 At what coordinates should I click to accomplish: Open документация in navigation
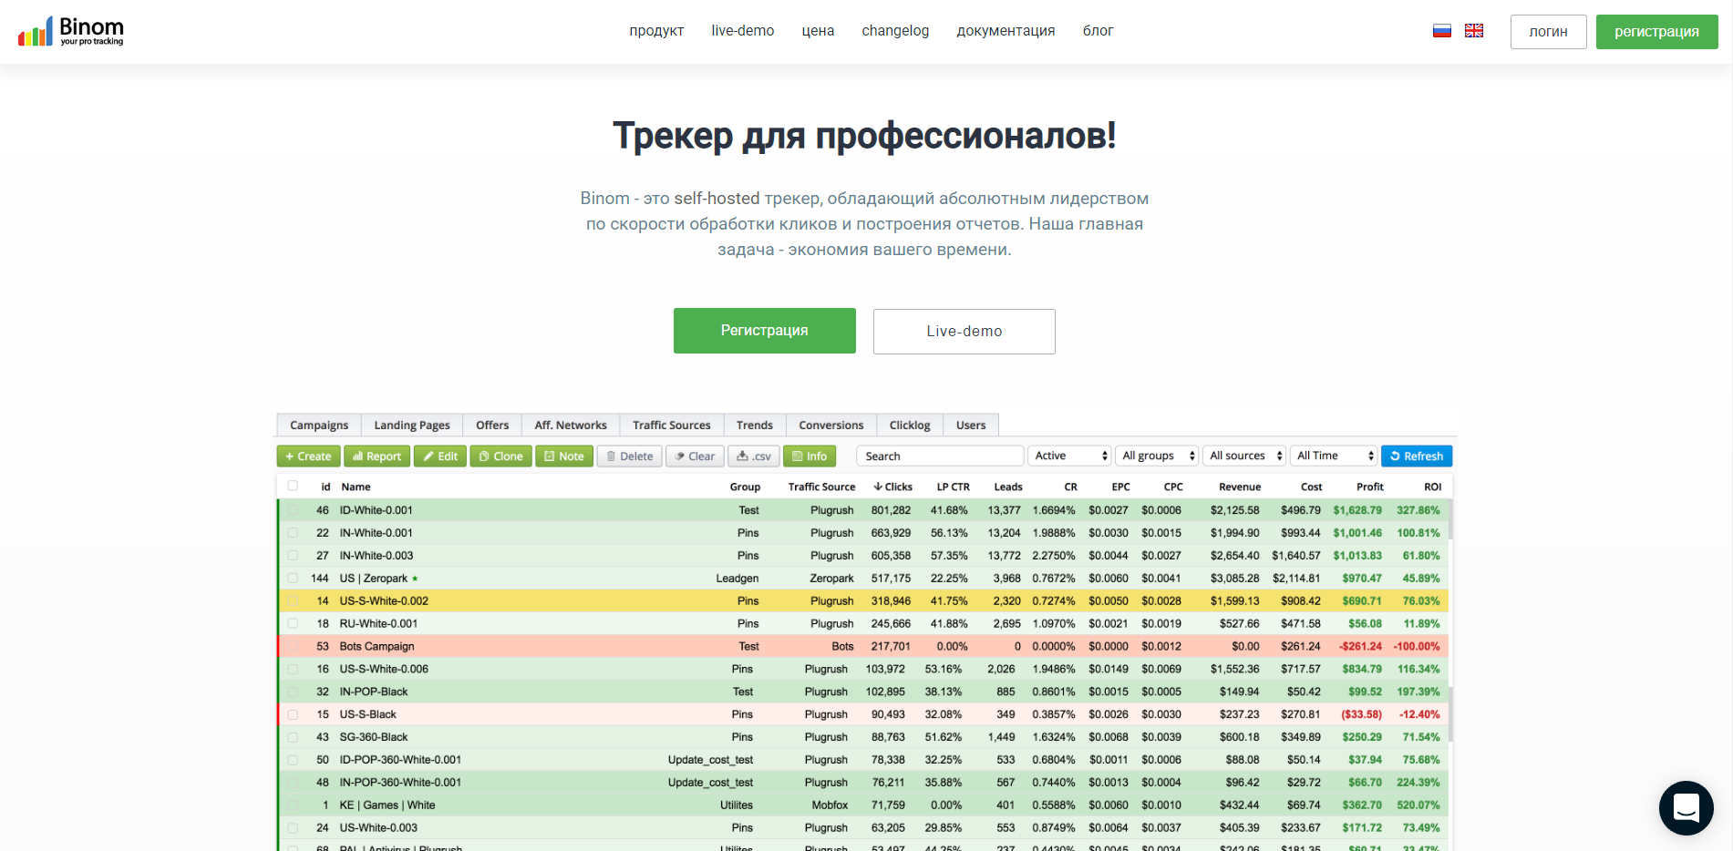[x=1006, y=31]
